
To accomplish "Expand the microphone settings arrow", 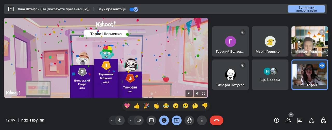I will (112, 120).
